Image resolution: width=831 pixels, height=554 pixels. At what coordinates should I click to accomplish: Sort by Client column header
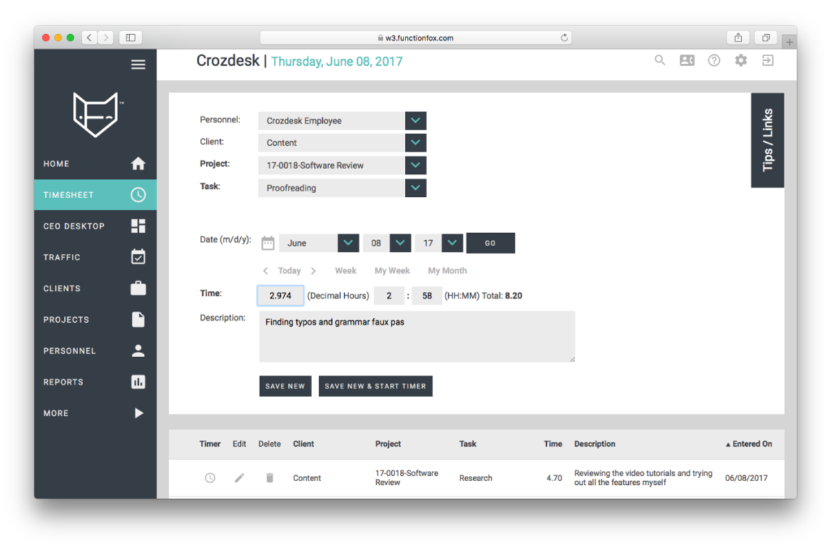coord(303,444)
